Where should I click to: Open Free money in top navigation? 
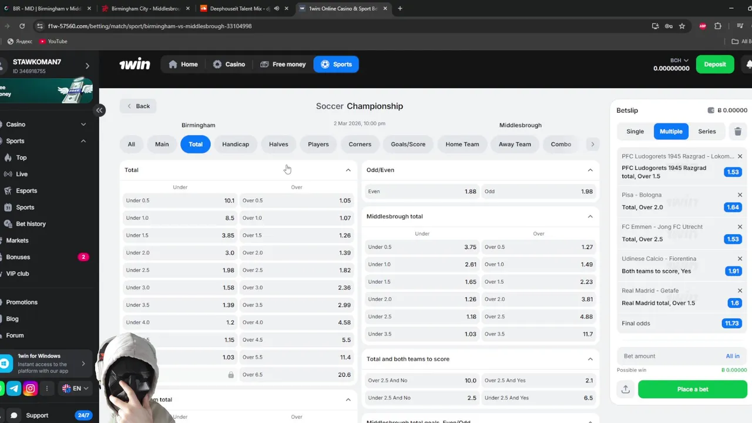pyautogui.click(x=283, y=65)
